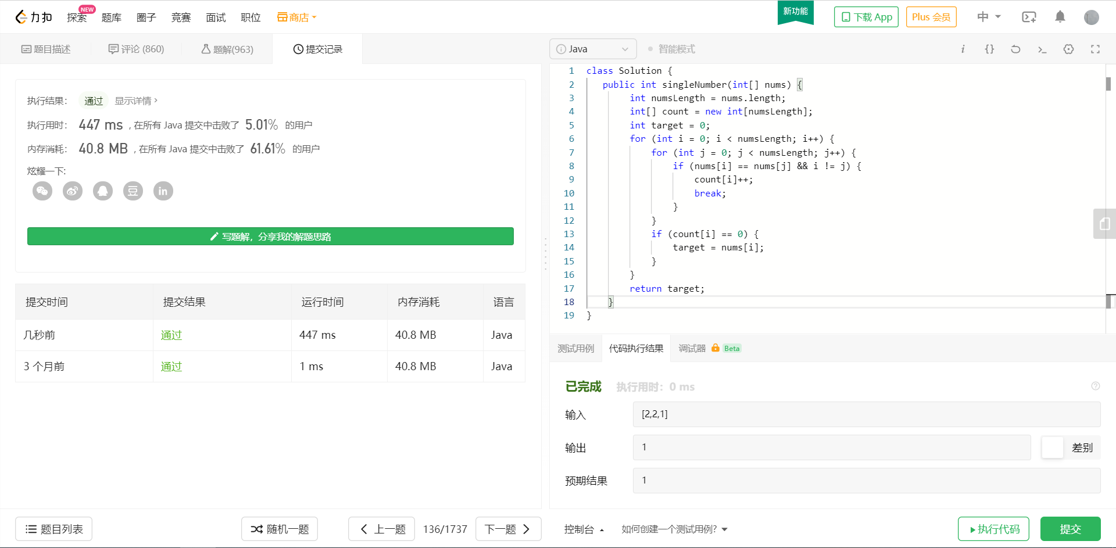
Task: Reset code to default template icon
Action: click(x=1015, y=49)
